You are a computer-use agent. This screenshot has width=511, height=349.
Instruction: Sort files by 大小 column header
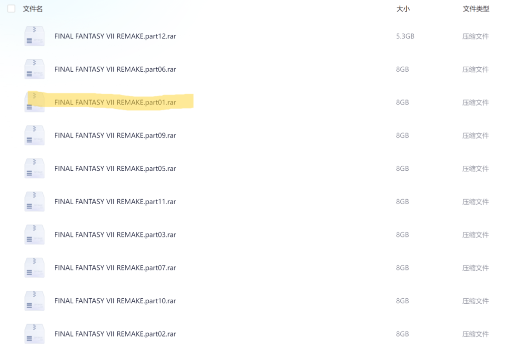tap(403, 9)
